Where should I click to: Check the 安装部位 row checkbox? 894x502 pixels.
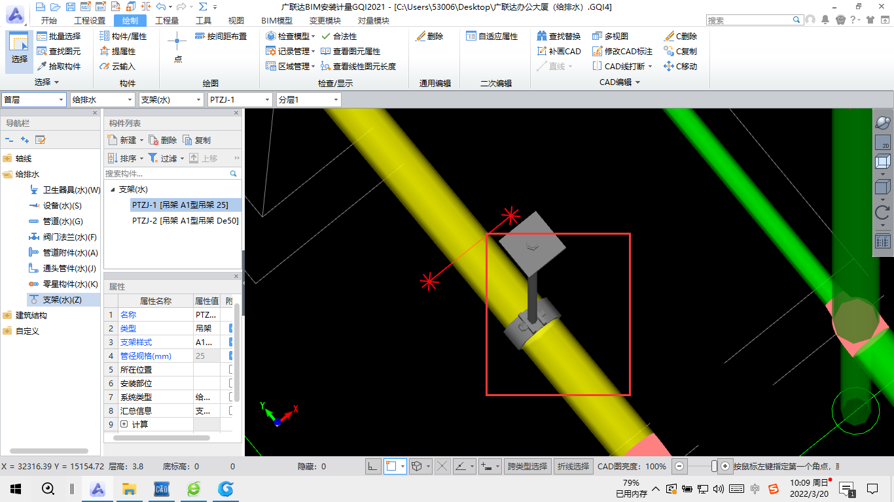[231, 383]
